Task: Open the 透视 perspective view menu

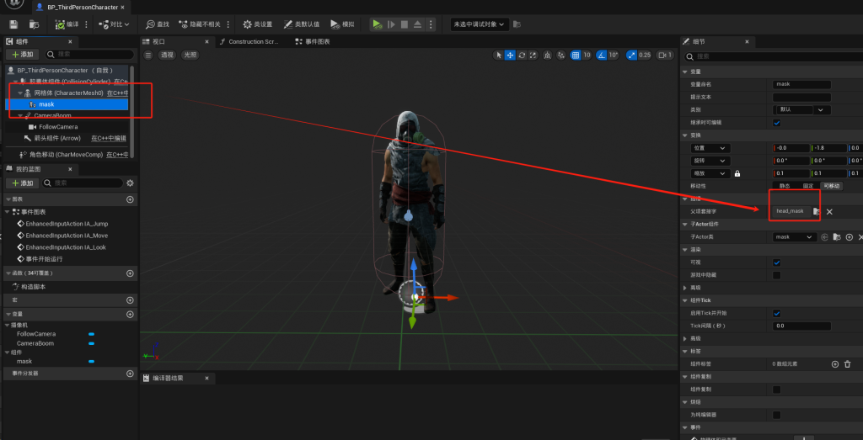Action: pyautogui.click(x=167, y=55)
